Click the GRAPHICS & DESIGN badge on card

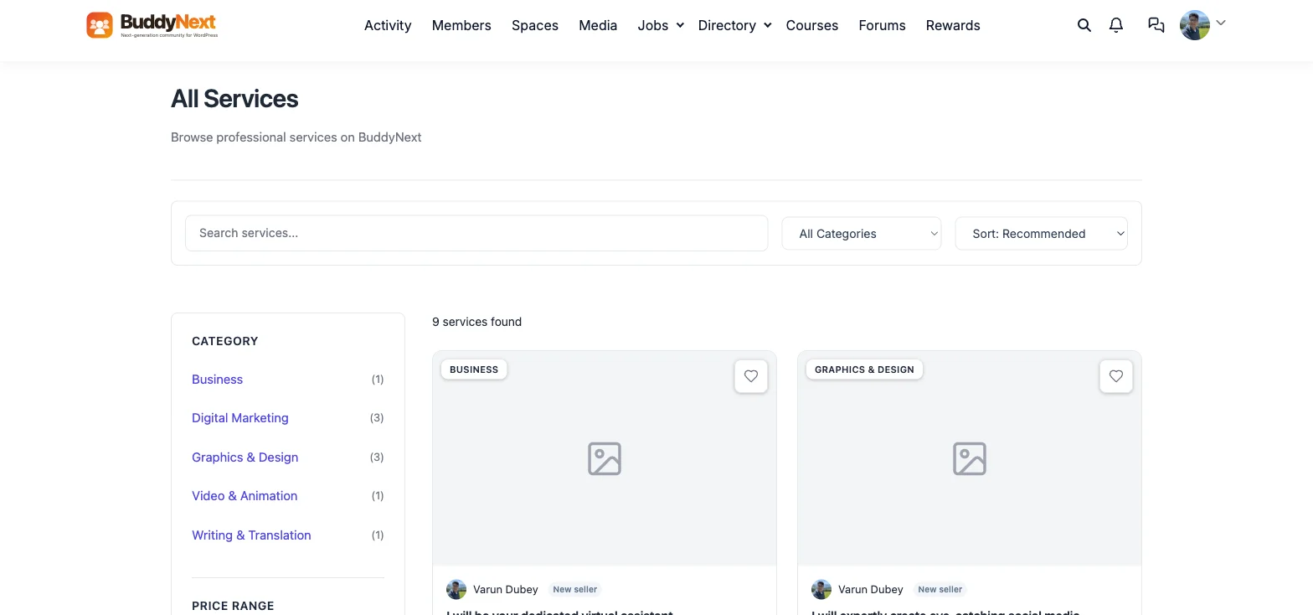864,370
